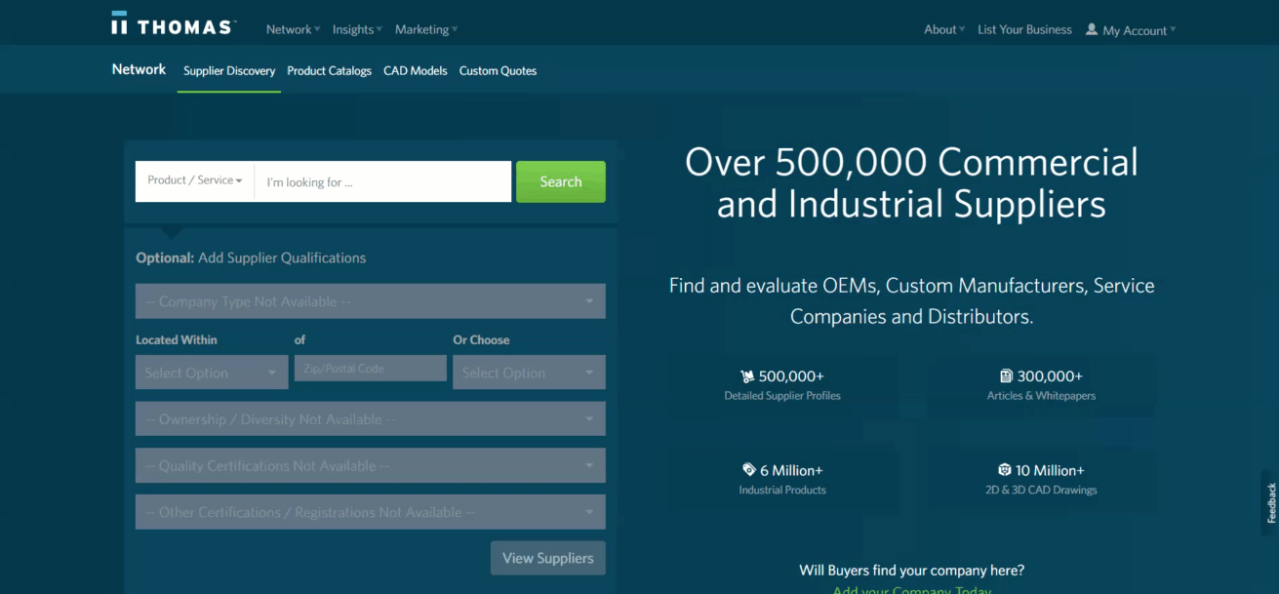Click the Network section heading
The image size is (1279, 594).
(139, 69)
